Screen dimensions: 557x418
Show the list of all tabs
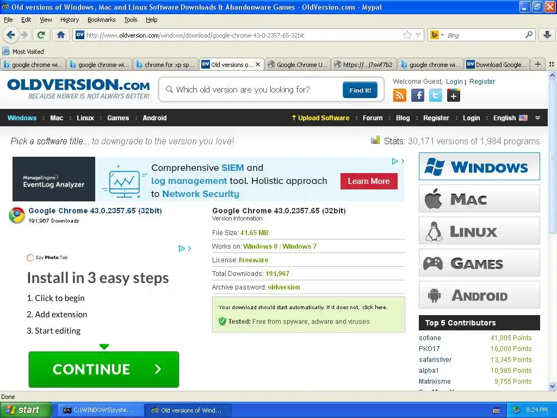[552, 64]
